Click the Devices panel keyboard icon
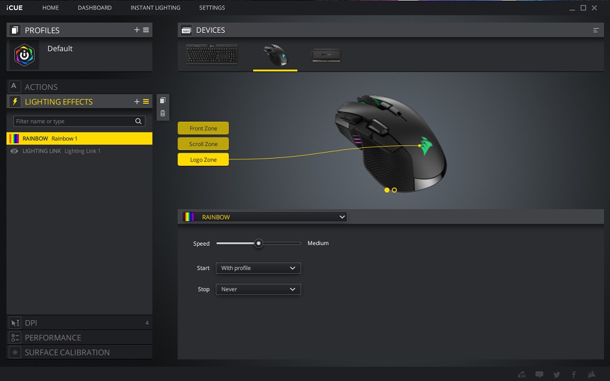This screenshot has width=610, height=381. (186, 30)
